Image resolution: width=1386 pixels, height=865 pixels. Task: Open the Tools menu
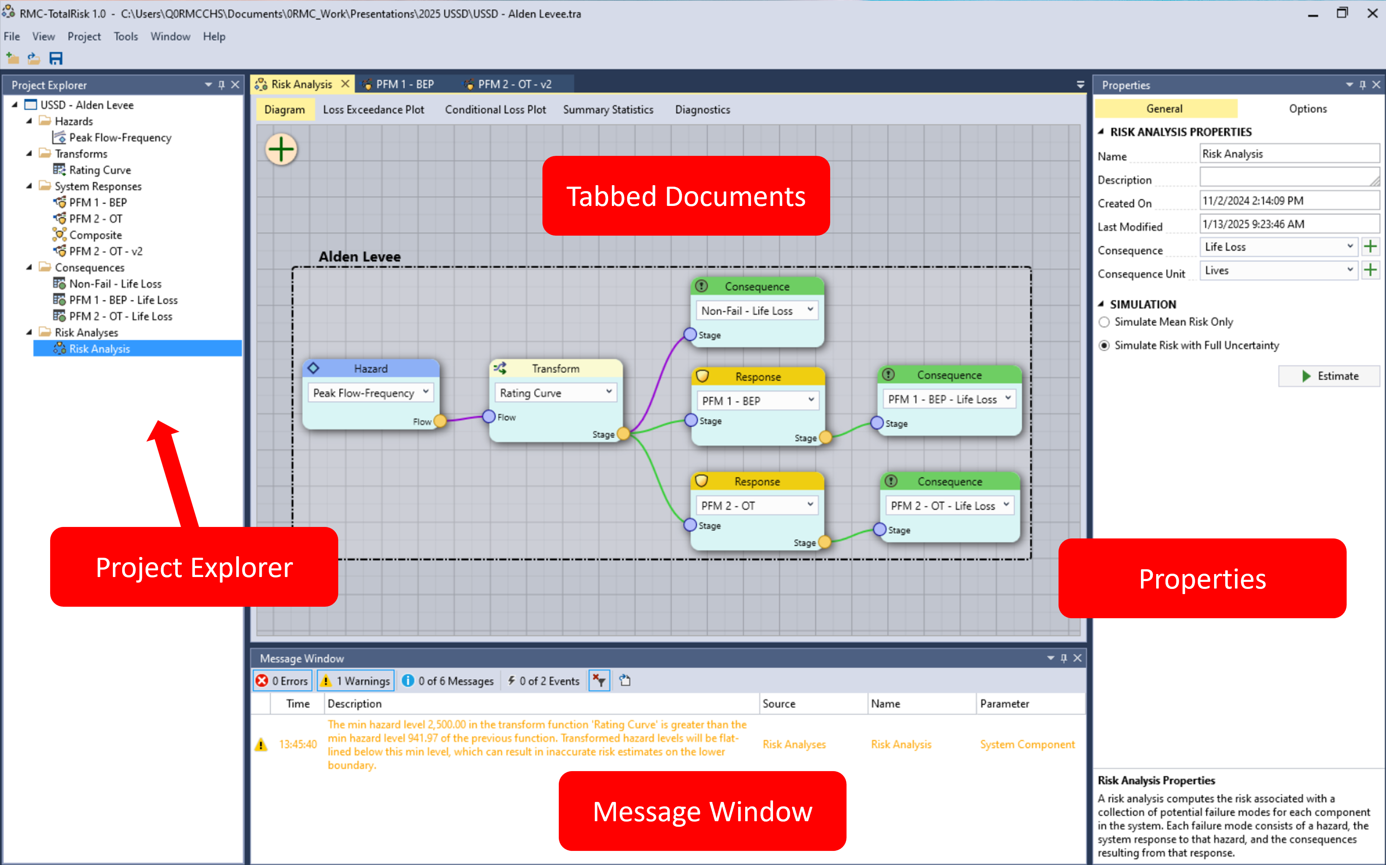(125, 36)
